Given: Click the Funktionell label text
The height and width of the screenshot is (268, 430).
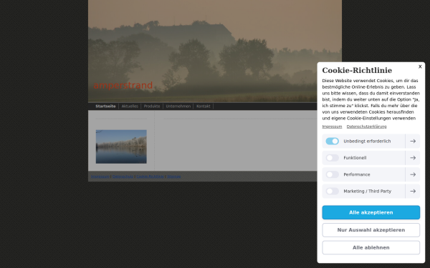Looking at the screenshot, I should pyautogui.click(x=355, y=158).
